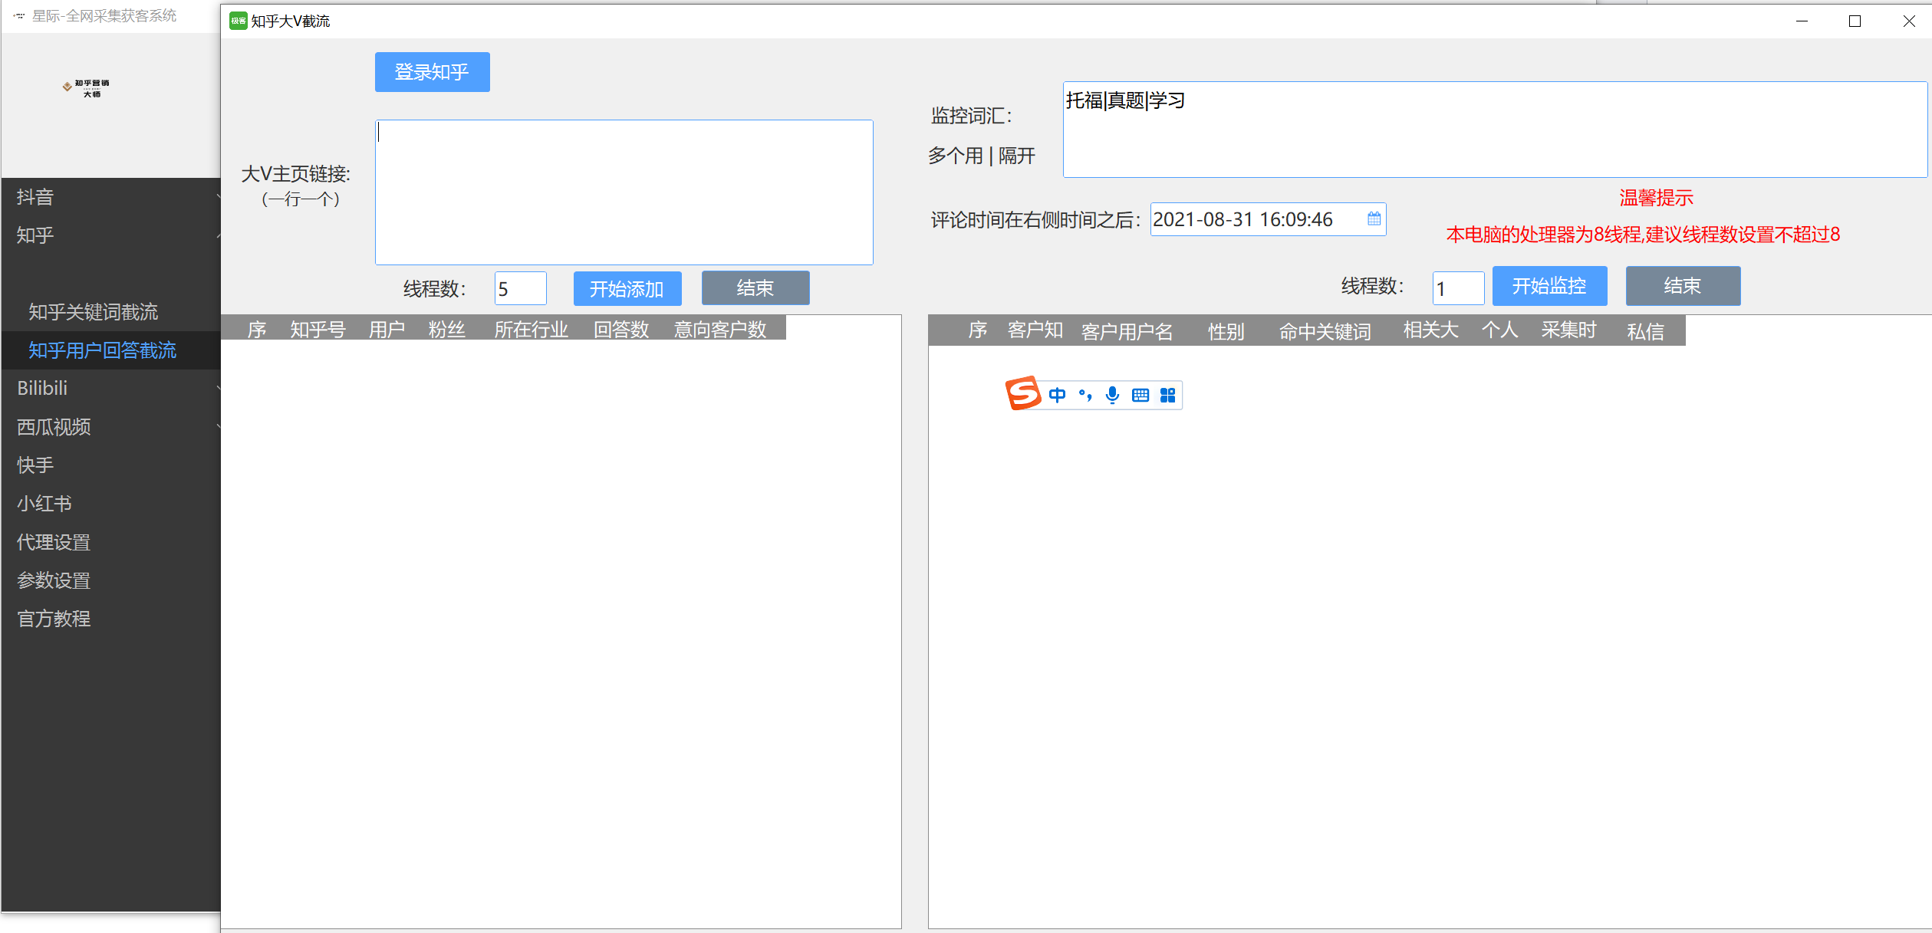The image size is (1932, 933).
Task: Open 参数设置 in sidebar
Action: (x=111, y=580)
